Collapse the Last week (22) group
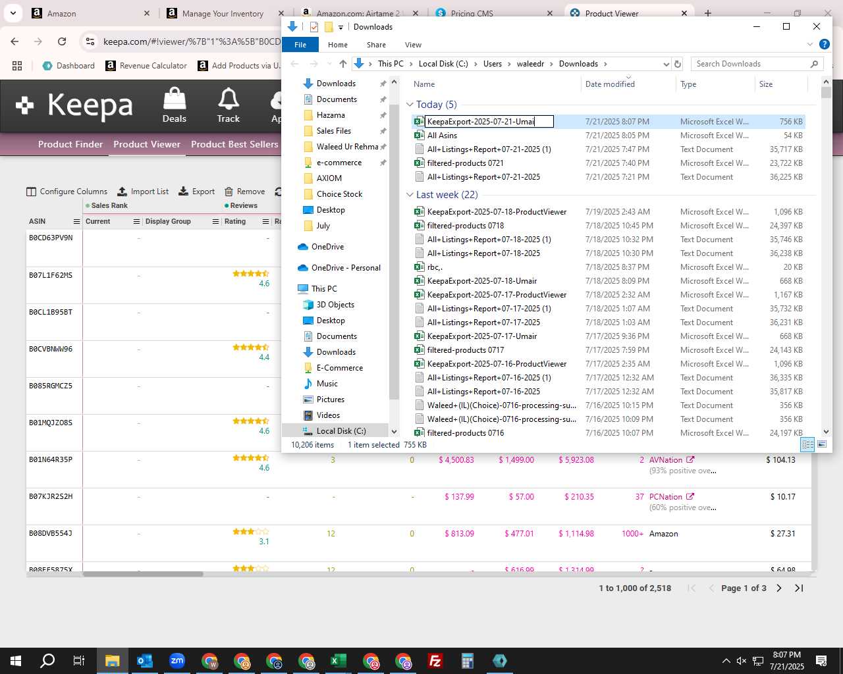843x674 pixels. click(x=410, y=195)
